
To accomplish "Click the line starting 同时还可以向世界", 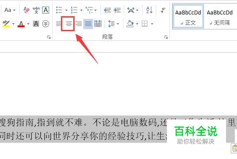I will pos(83,136).
